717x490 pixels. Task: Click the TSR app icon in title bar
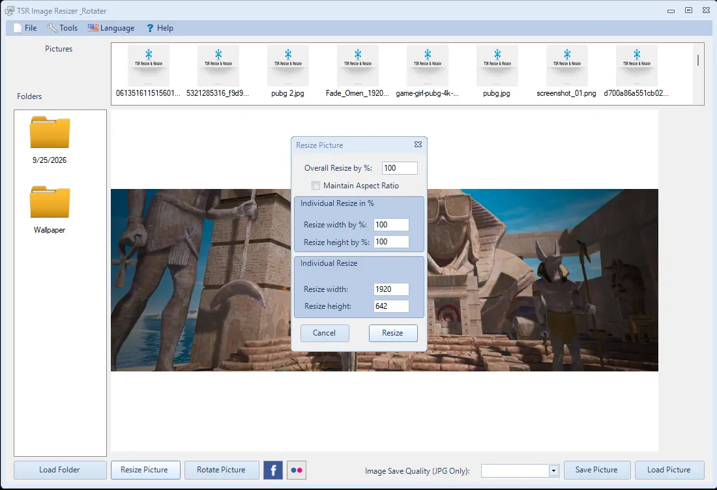9,10
